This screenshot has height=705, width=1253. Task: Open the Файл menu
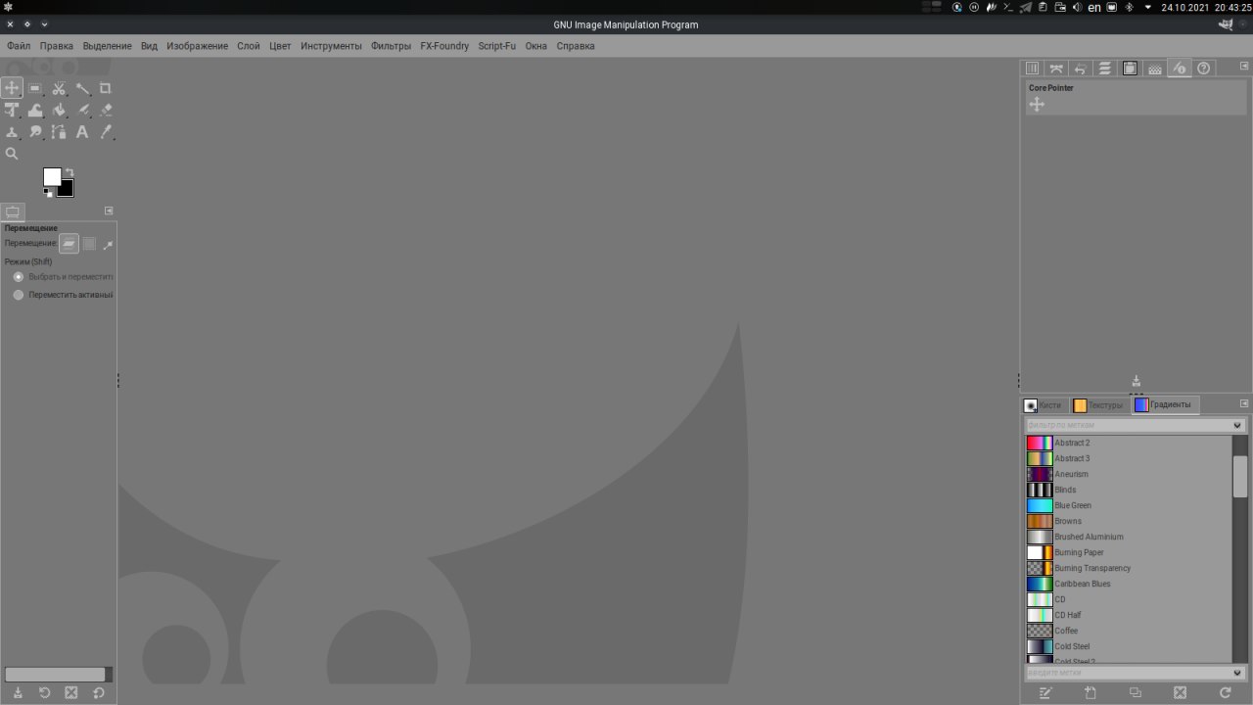(x=19, y=46)
